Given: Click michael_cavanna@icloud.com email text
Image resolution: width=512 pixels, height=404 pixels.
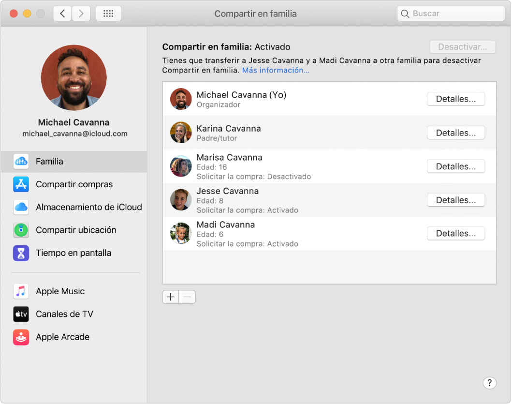Looking at the screenshot, I should tap(75, 134).
